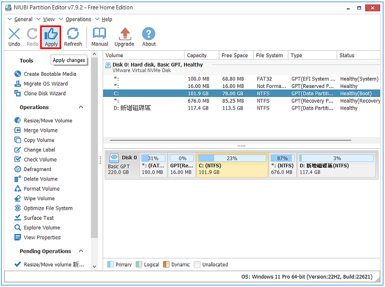Click the Logical legend color swatch

click(x=139, y=264)
